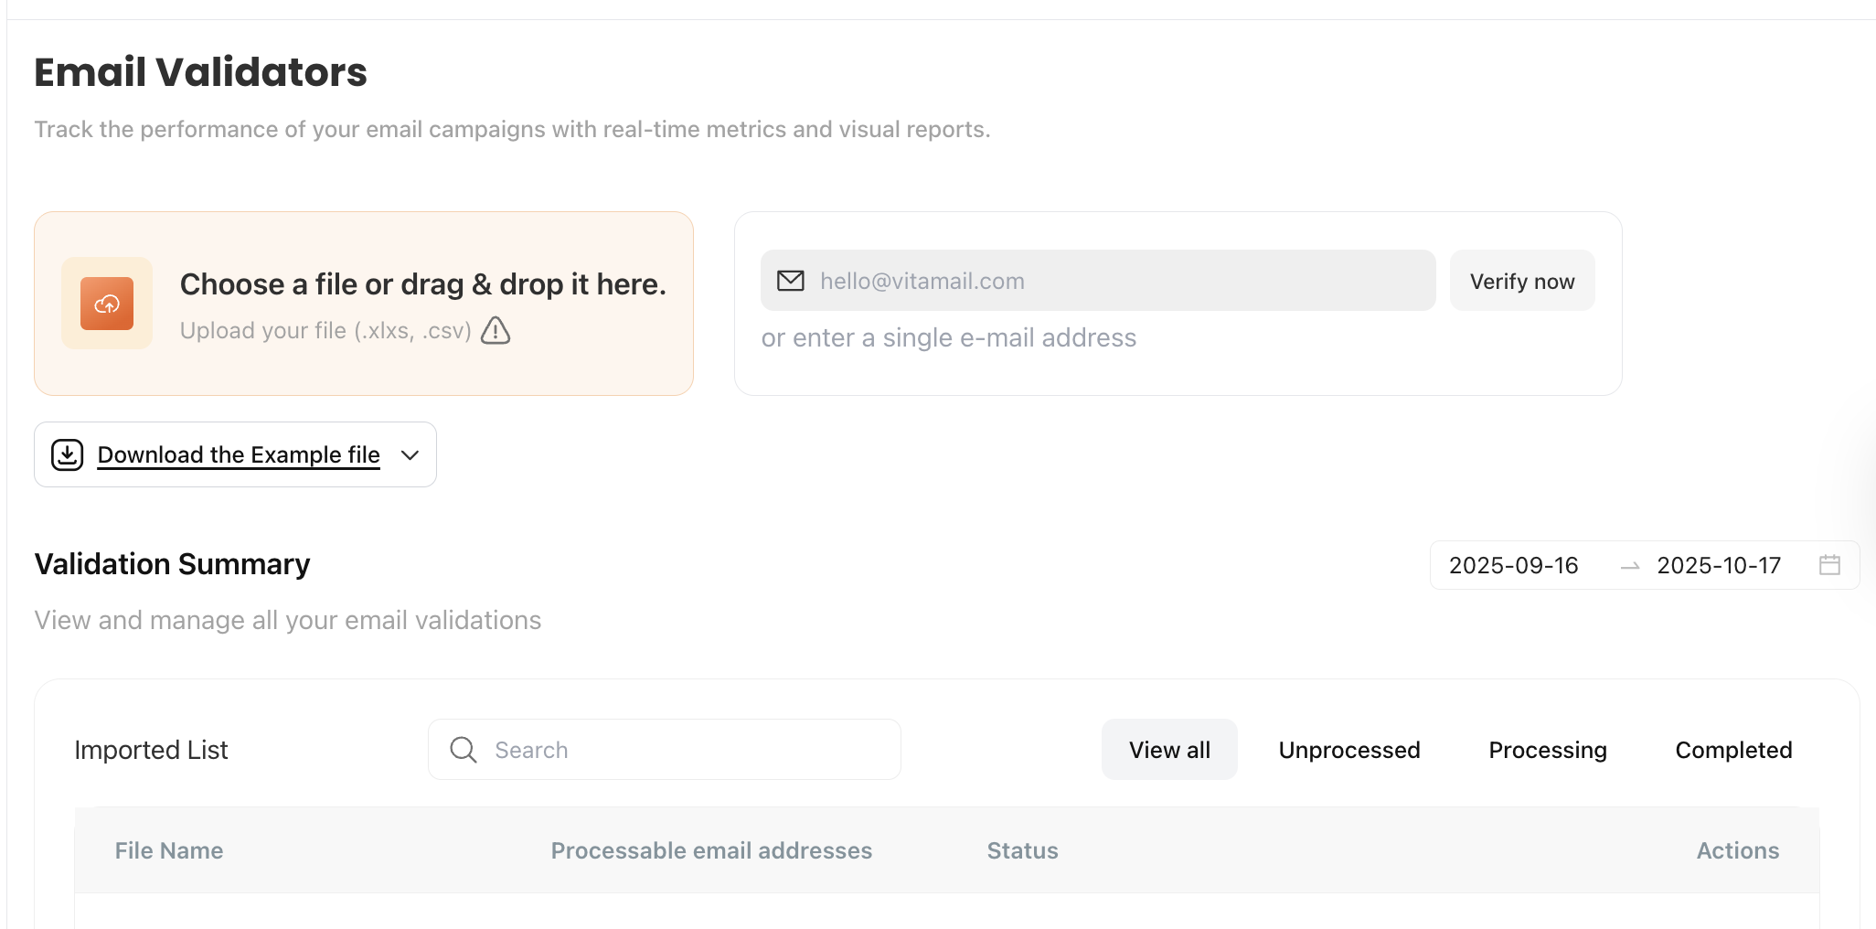
Task: Click the search magnifier icon
Action: pyautogui.click(x=463, y=749)
